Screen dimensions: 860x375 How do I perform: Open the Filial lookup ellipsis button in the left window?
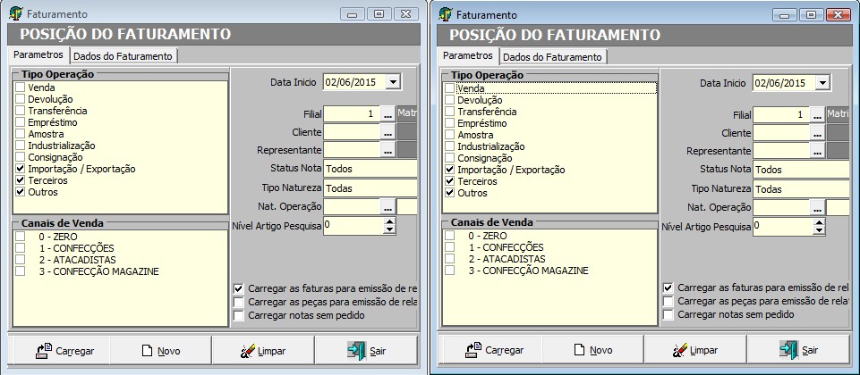tap(387, 114)
